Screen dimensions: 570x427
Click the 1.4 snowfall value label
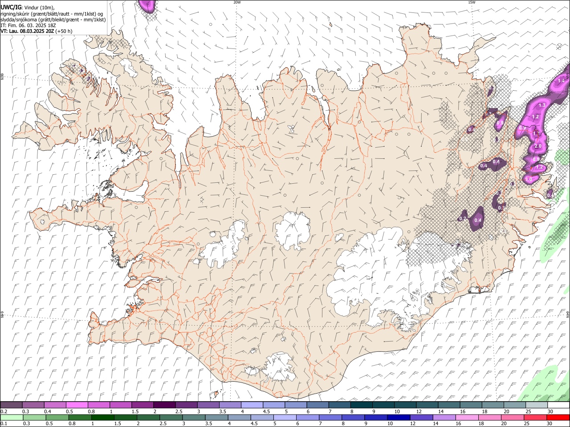561,81
